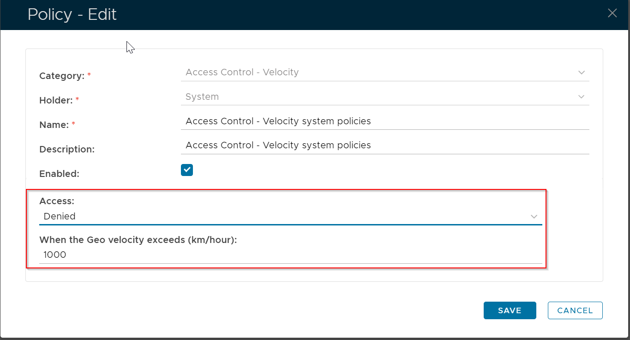The image size is (630, 340).
Task: Uncheck the Enabled checkbox
Action: tap(187, 170)
